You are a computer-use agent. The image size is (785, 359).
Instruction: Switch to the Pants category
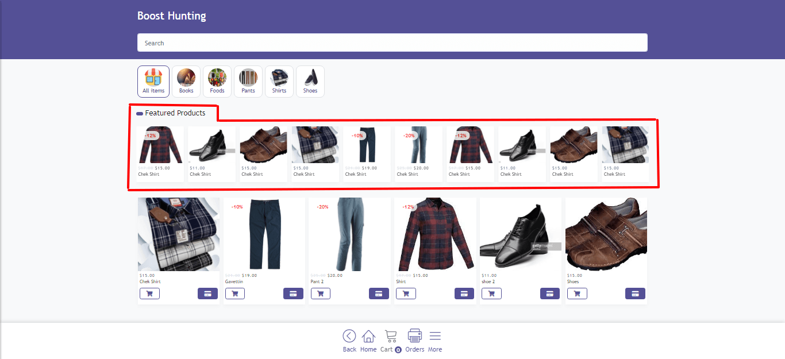point(248,82)
